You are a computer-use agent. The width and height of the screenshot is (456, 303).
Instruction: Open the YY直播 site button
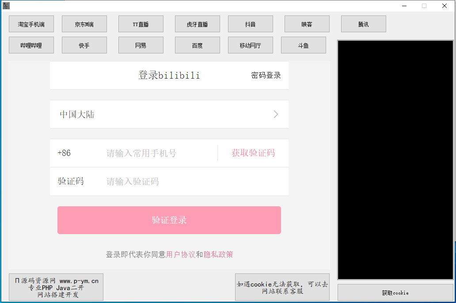[x=141, y=24]
